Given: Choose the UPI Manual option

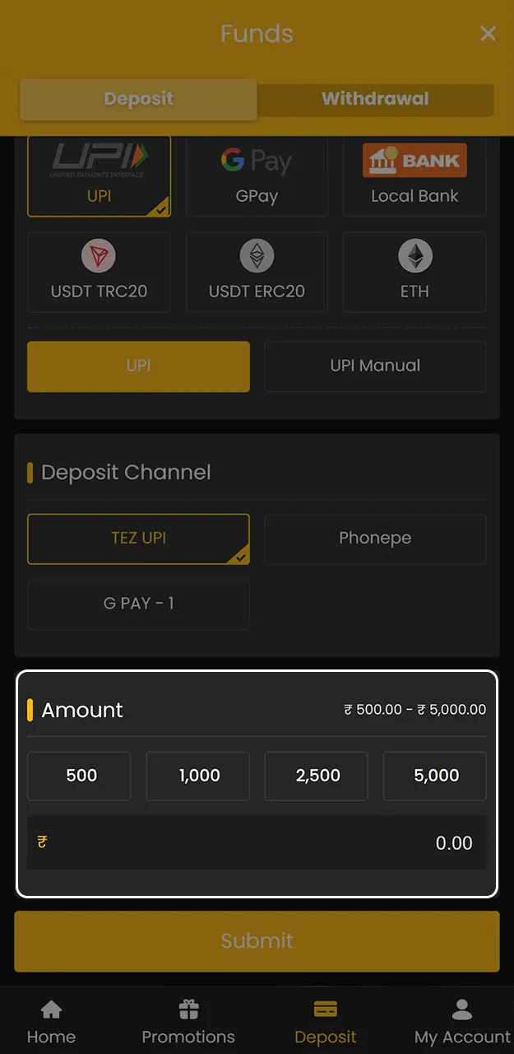Looking at the screenshot, I should pyautogui.click(x=375, y=366).
